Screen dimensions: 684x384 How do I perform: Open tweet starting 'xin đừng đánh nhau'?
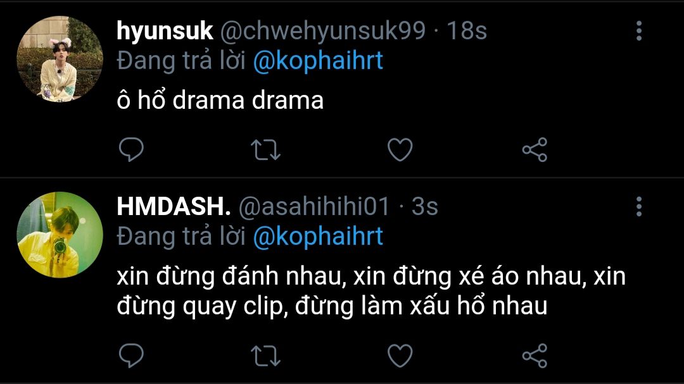tap(370, 291)
